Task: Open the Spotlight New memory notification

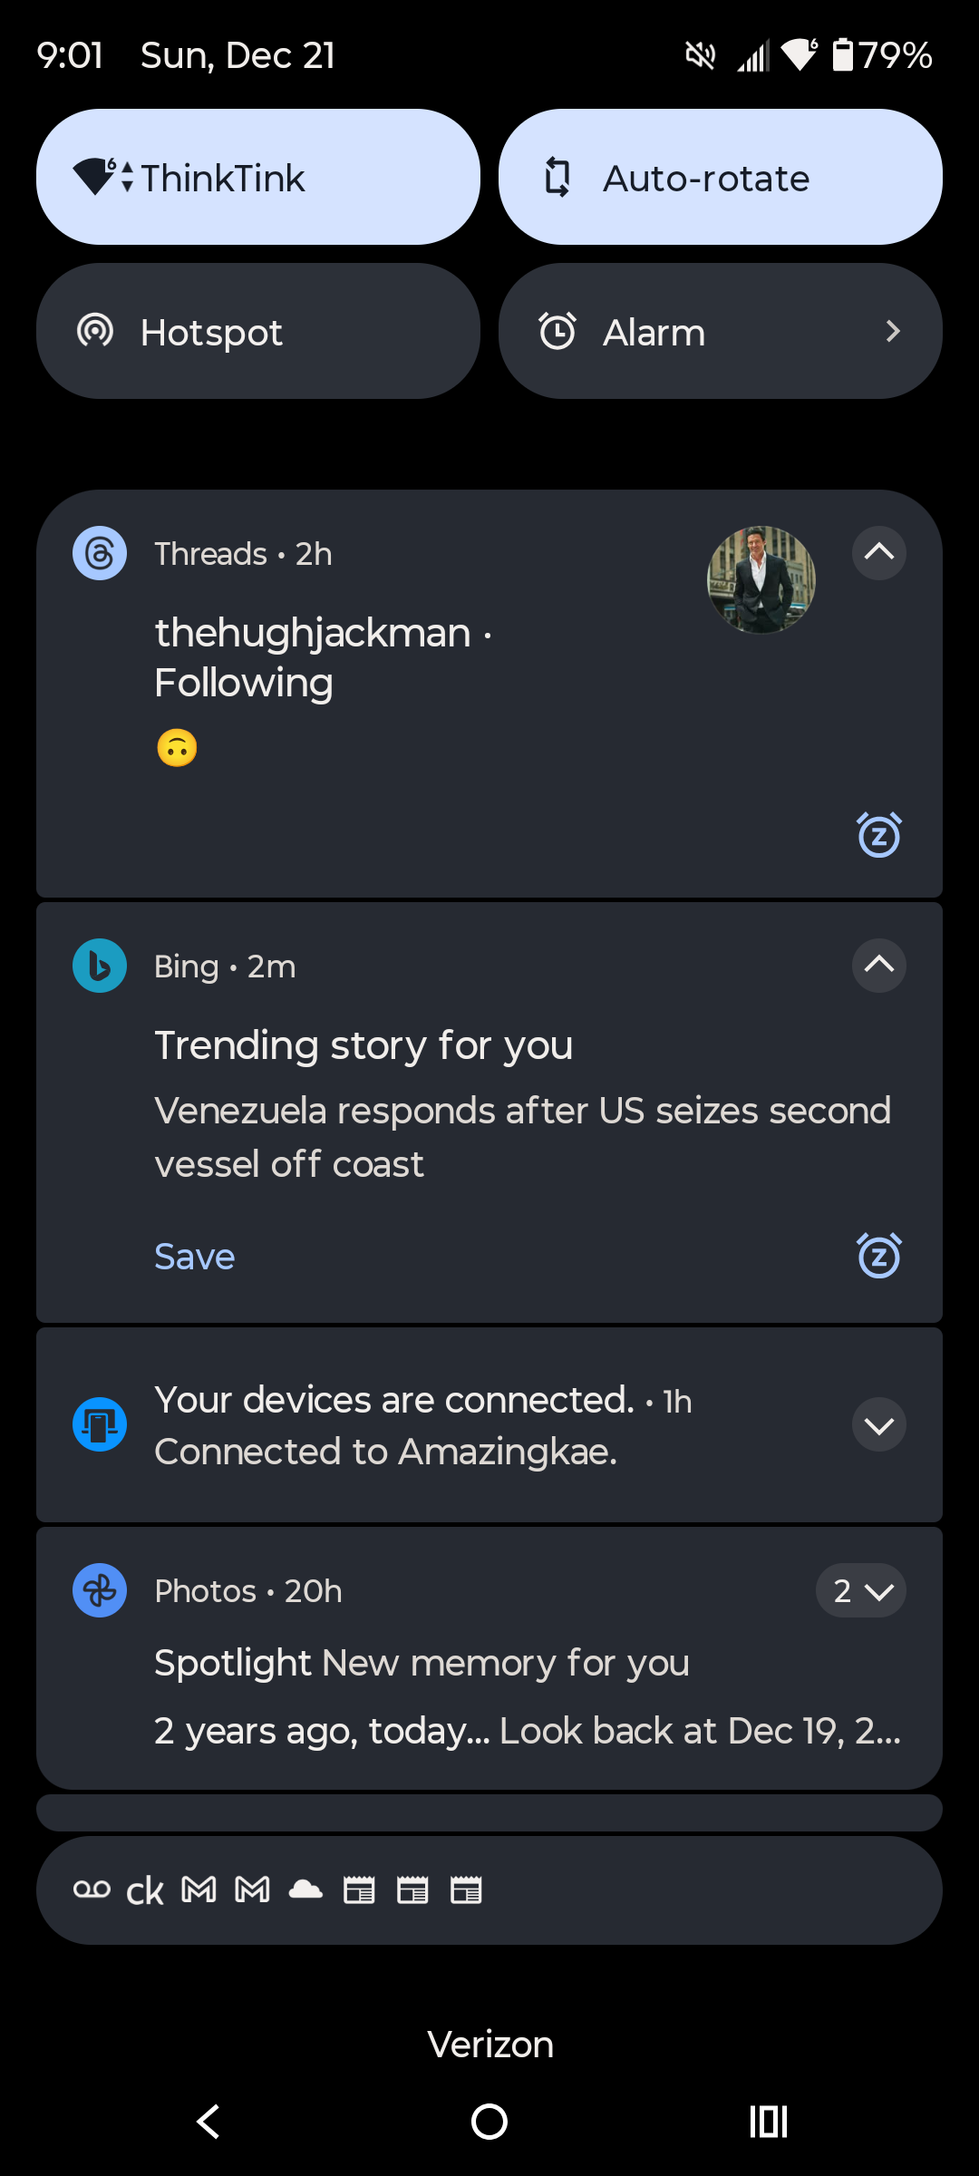Action: click(422, 1664)
